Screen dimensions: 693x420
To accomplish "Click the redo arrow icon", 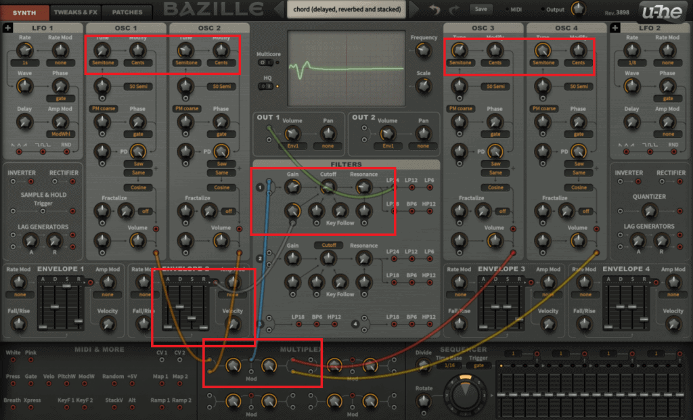I will tap(454, 9).
